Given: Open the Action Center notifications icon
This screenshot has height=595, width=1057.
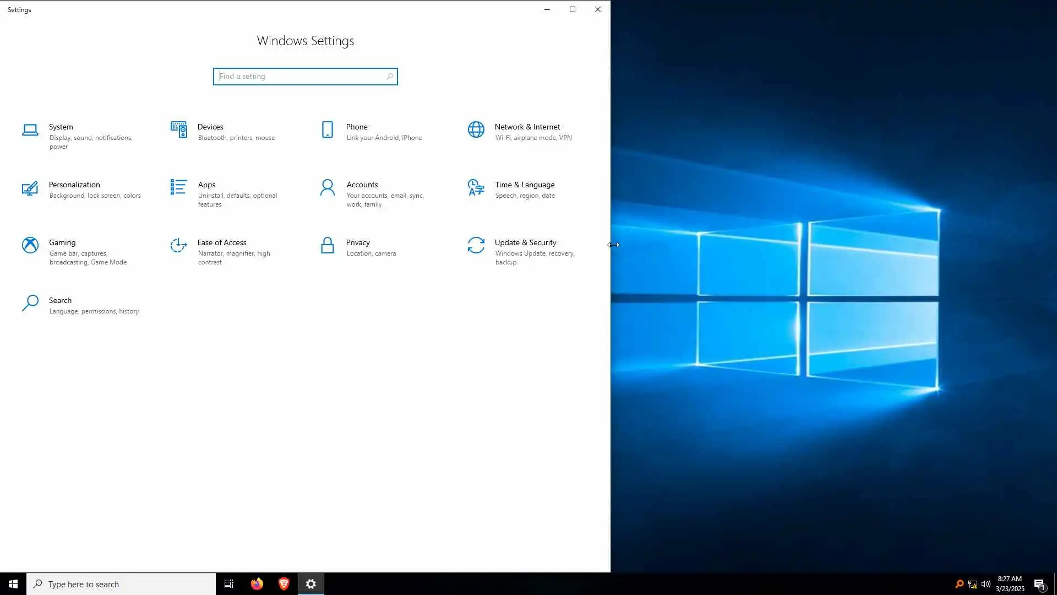Looking at the screenshot, I should tap(1039, 585).
